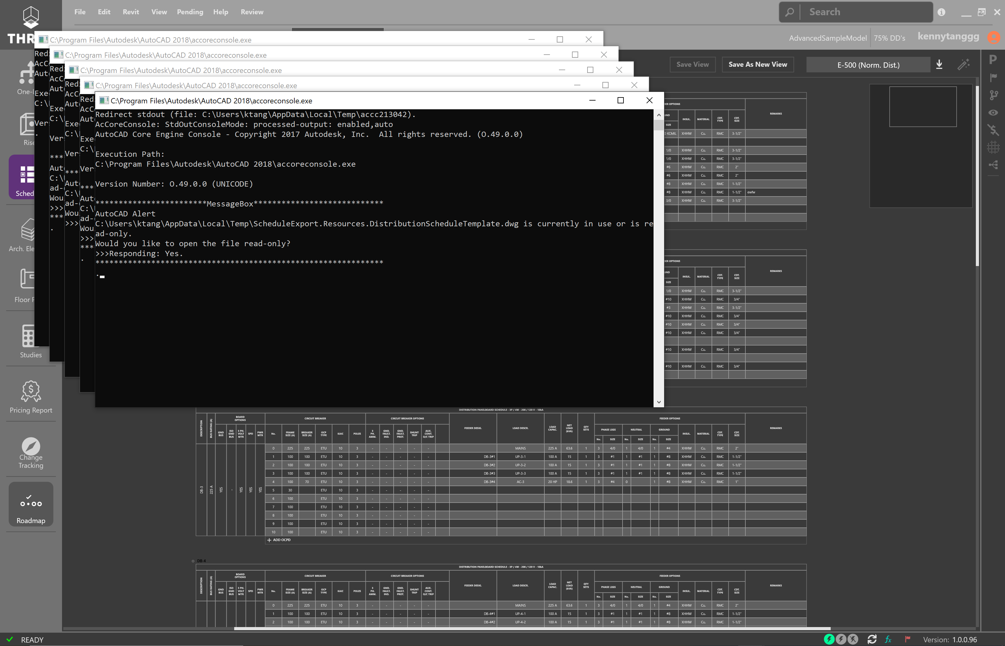
Task: Click the Save As New View button
Action: tap(757, 64)
